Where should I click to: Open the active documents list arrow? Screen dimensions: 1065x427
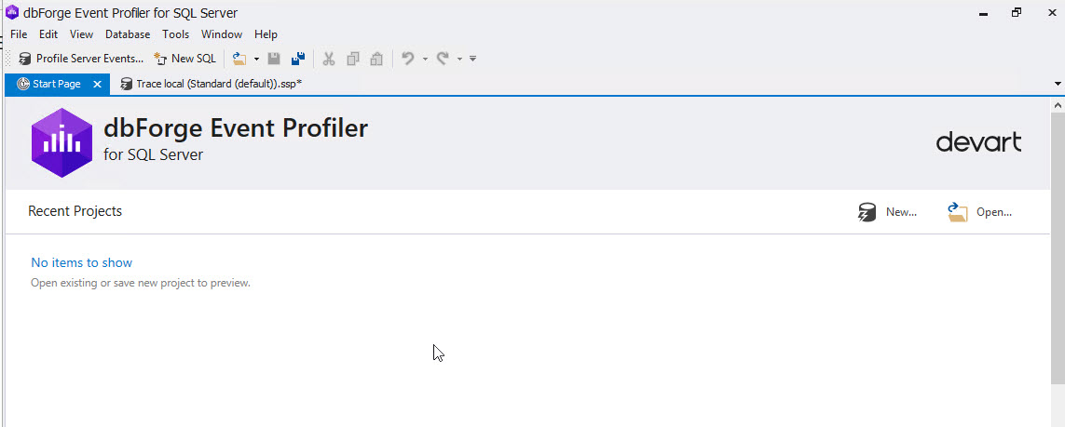point(1058,84)
